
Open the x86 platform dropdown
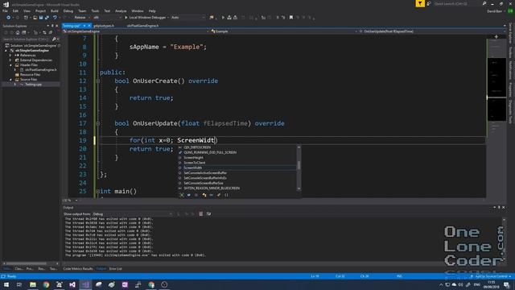[x=107, y=18]
